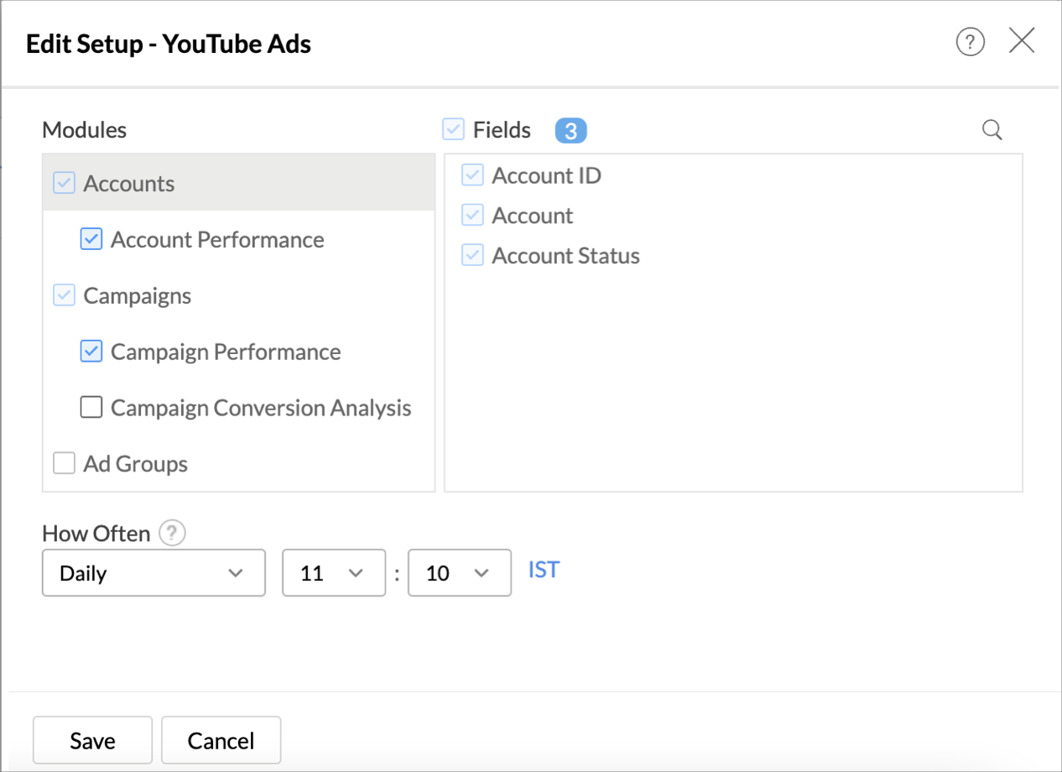Enable Campaign Conversion Analysis checkbox
Image resolution: width=1062 pixels, height=772 pixels.
coord(91,408)
